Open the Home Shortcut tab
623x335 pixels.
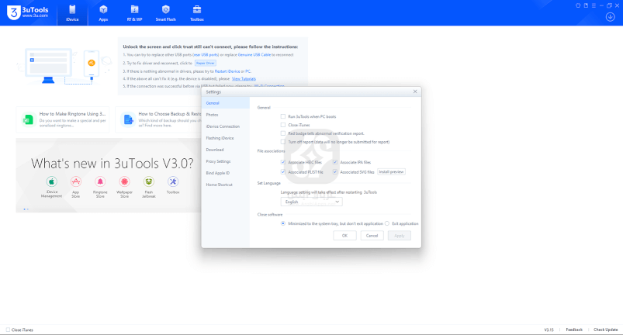226,185
